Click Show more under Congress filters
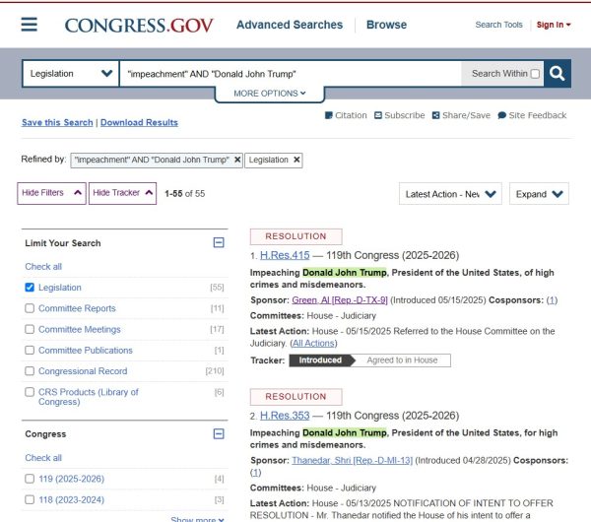591x522 pixels. tap(197, 519)
